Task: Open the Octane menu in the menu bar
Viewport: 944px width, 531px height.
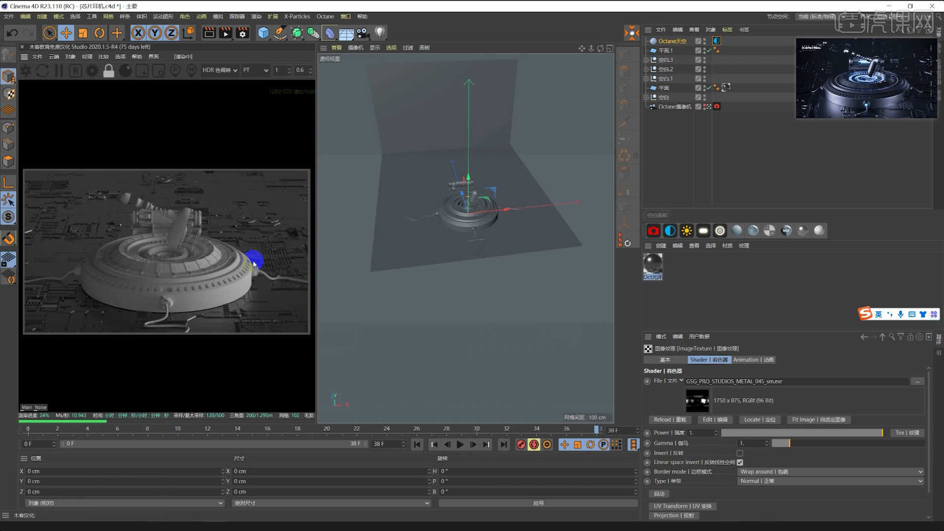Action: tap(324, 16)
